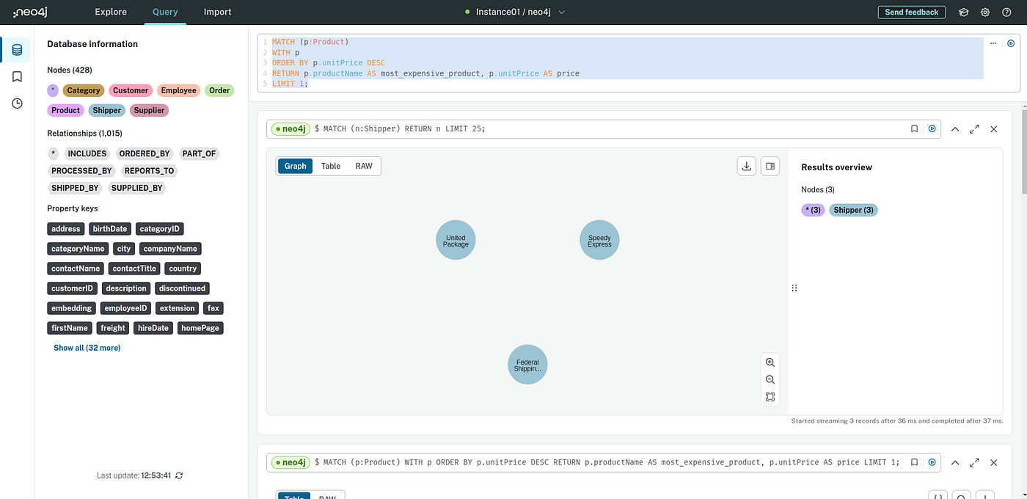Collapse the Shipper query result frame

point(955,128)
